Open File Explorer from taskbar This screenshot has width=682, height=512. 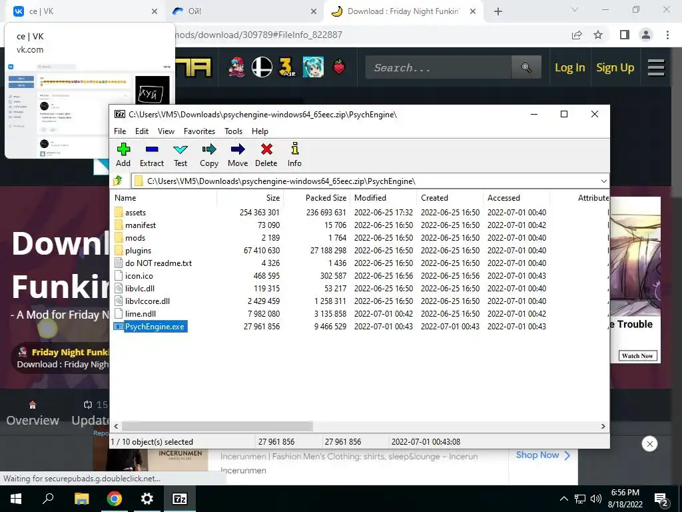pos(82,499)
